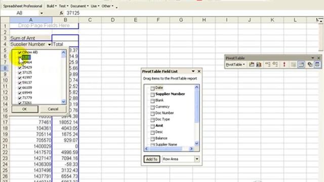This screenshot has height=182, width=324.
Task: Click cell with supplier 1427147
Action: 31,158
